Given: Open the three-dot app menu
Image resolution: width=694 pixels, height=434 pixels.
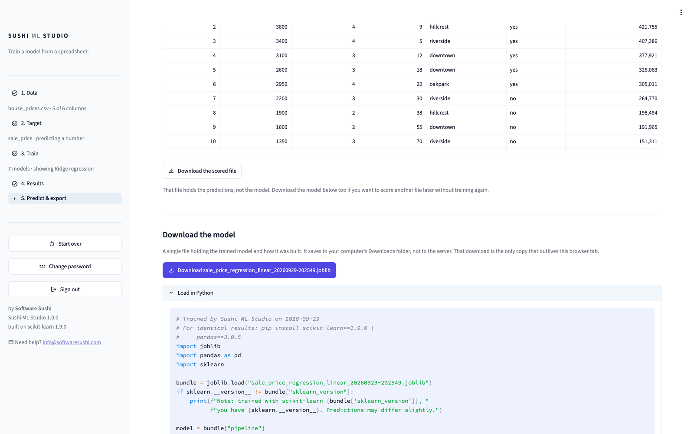Looking at the screenshot, I should coord(681,13).
